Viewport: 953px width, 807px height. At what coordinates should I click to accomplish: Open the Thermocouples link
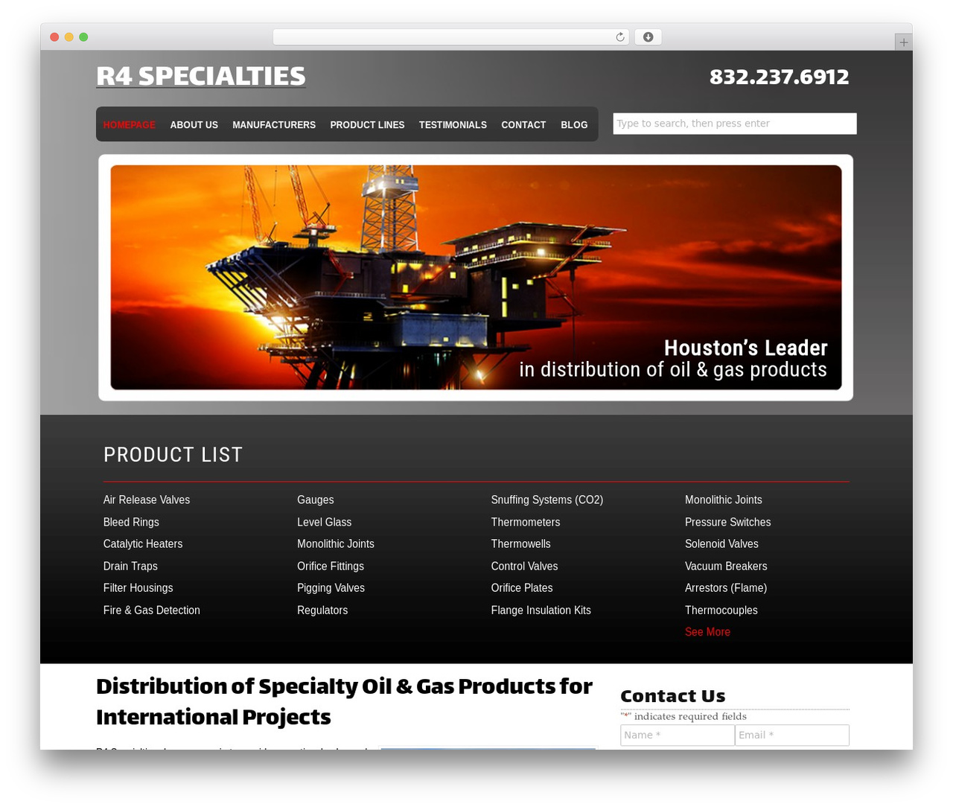pyautogui.click(x=721, y=610)
